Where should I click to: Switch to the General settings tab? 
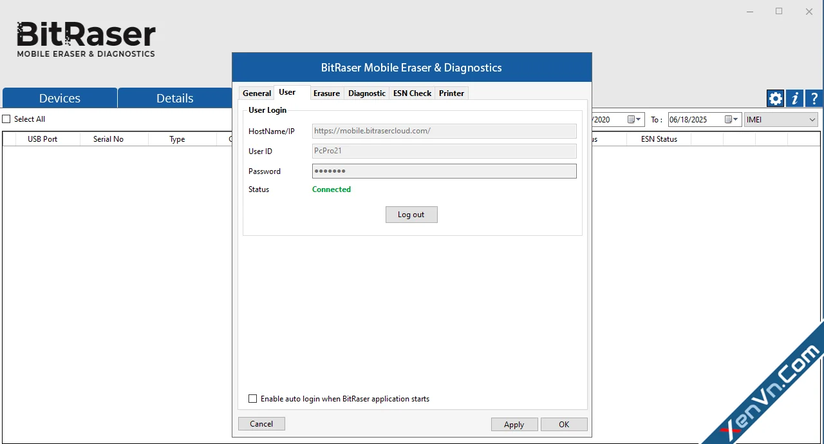pyautogui.click(x=257, y=93)
